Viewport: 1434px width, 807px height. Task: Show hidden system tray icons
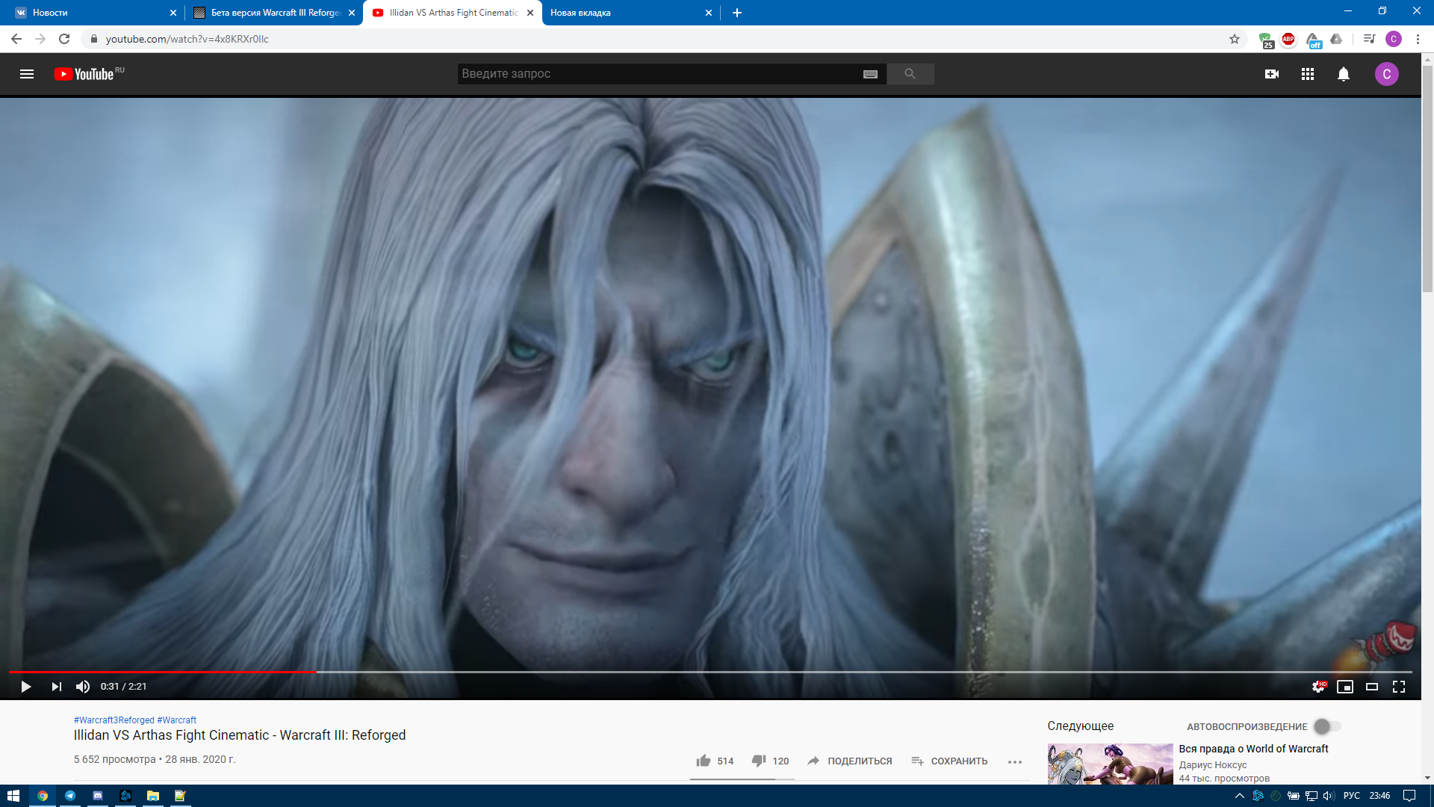[x=1240, y=796]
